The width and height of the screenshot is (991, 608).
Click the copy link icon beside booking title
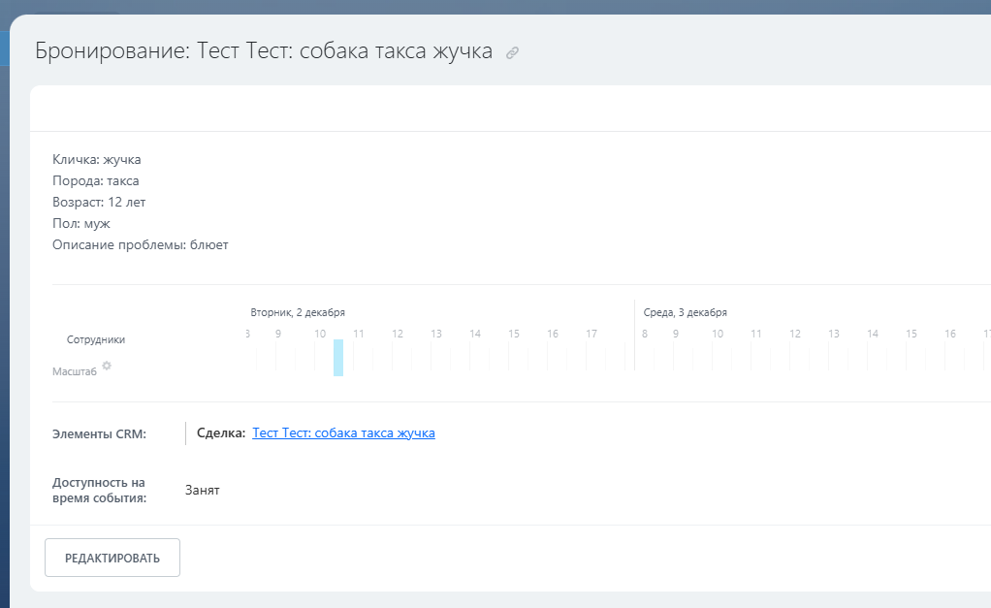click(513, 52)
